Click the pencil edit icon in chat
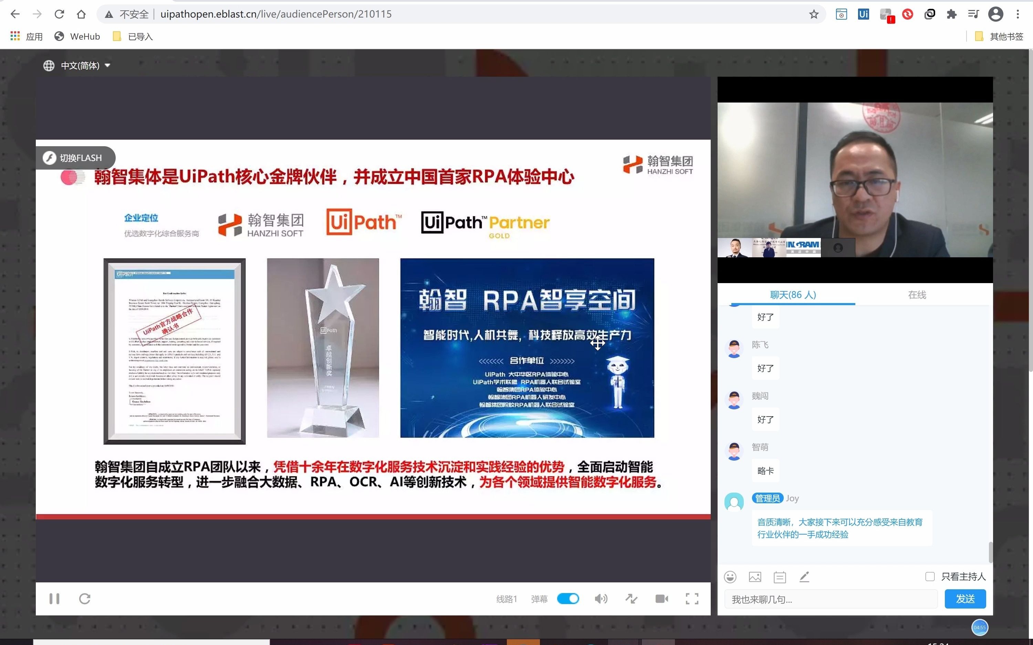Image resolution: width=1033 pixels, height=645 pixels. [x=804, y=577]
